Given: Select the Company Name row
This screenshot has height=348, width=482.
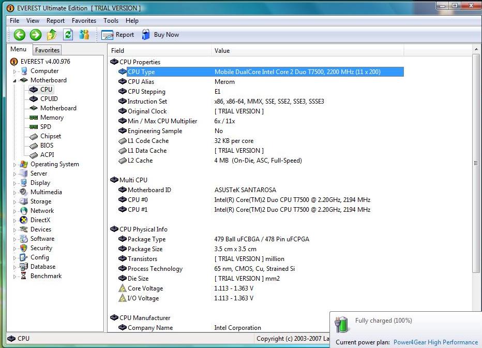Looking at the screenshot, I should pos(223,328).
